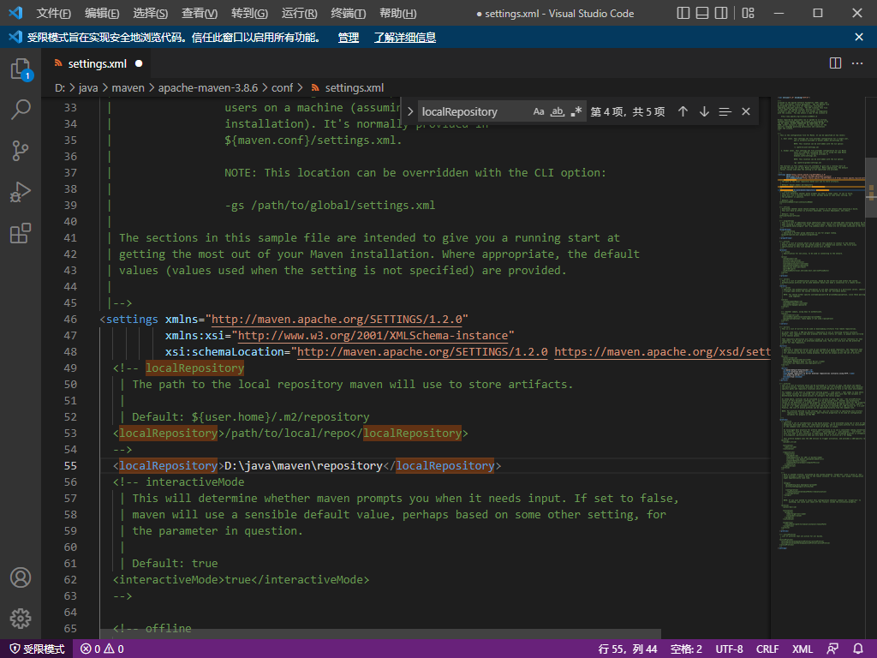Open Run and Debug view
The height and width of the screenshot is (658, 877).
[21, 192]
